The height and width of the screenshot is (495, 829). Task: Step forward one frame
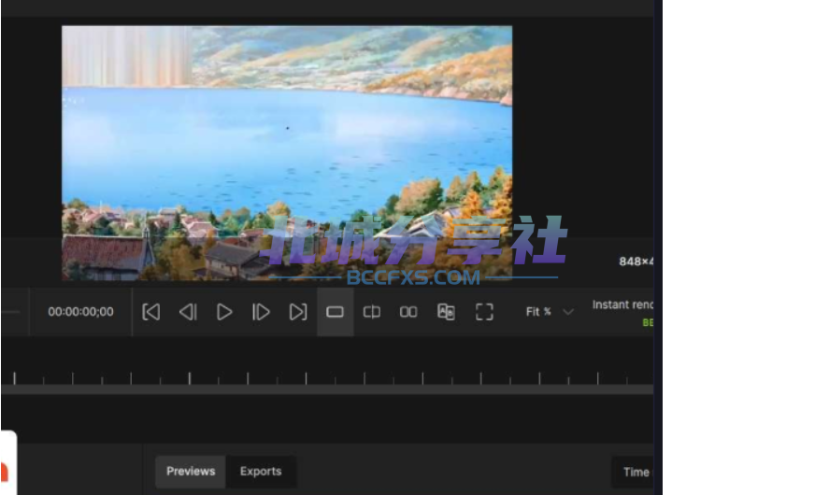[x=261, y=312]
